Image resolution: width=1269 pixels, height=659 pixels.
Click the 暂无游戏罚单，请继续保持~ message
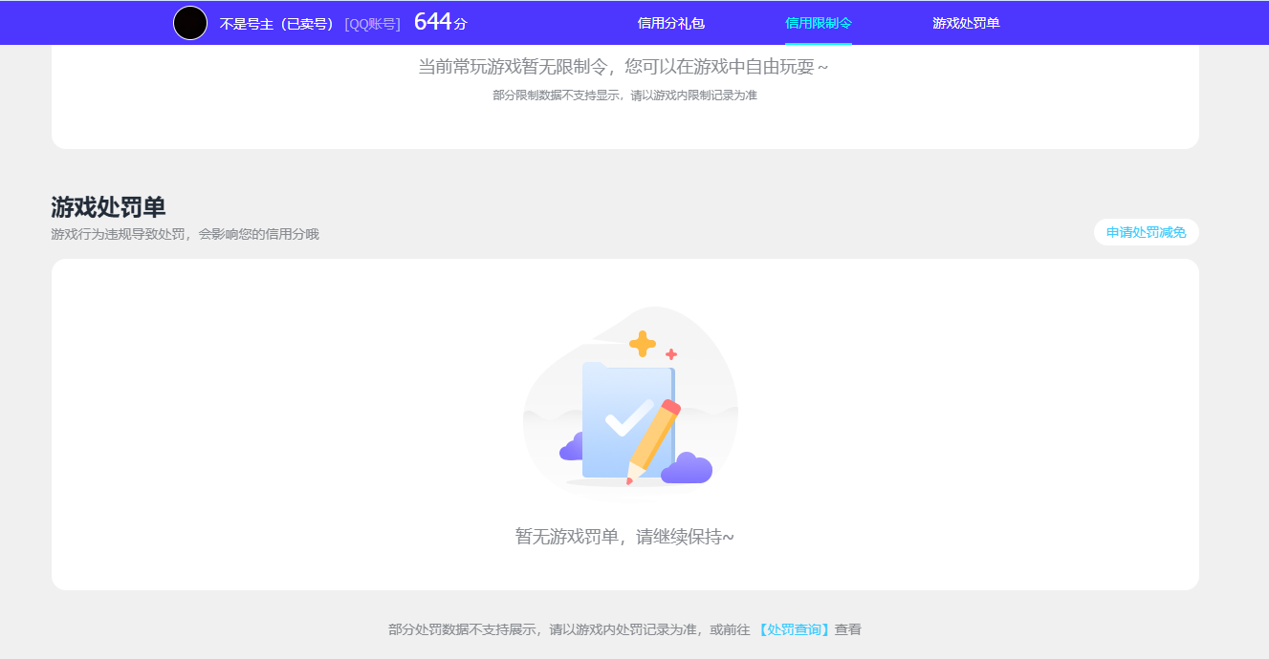click(x=624, y=537)
